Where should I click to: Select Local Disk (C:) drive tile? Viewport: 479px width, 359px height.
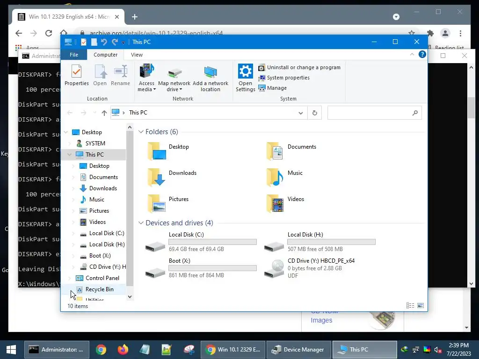click(x=201, y=242)
